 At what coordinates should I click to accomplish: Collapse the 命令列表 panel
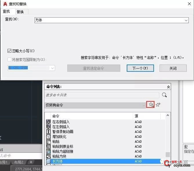point(168,87)
